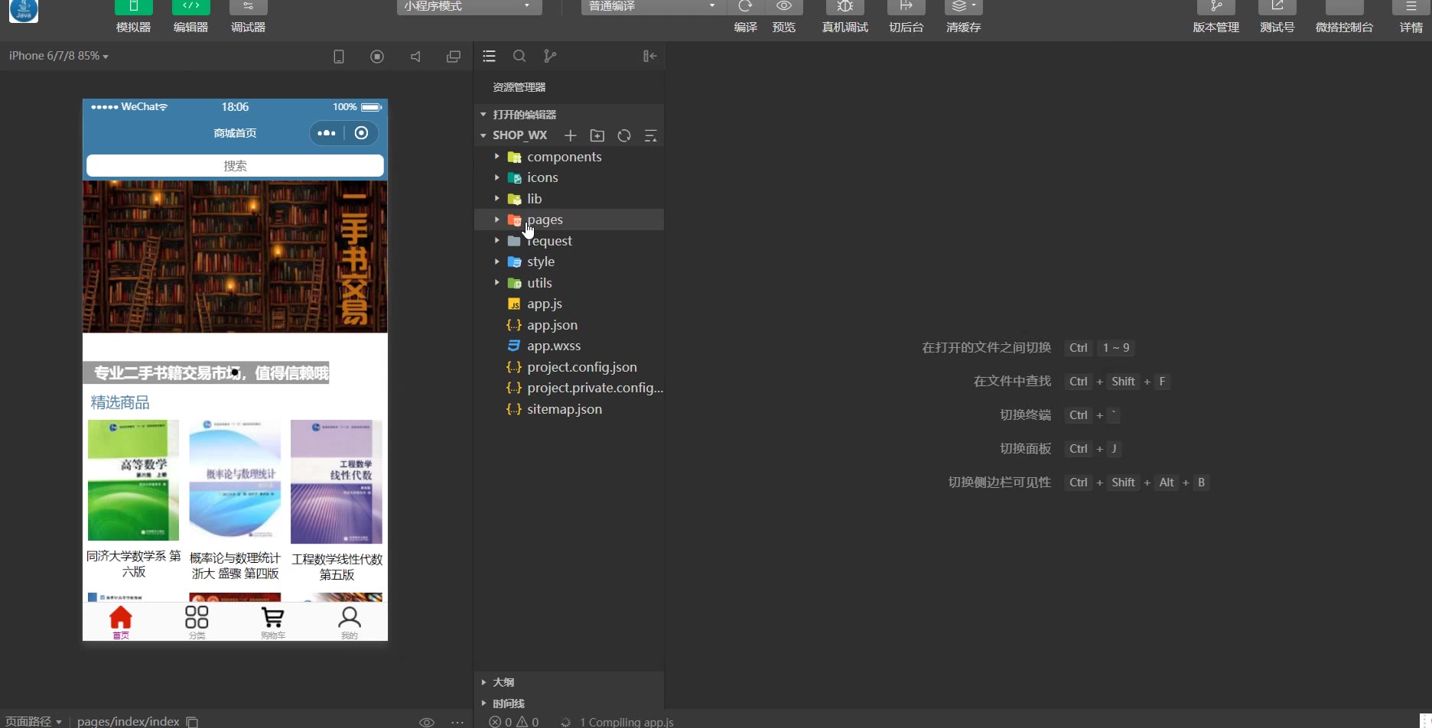Click the simulator phone device icon
1432x728 pixels.
tap(339, 57)
